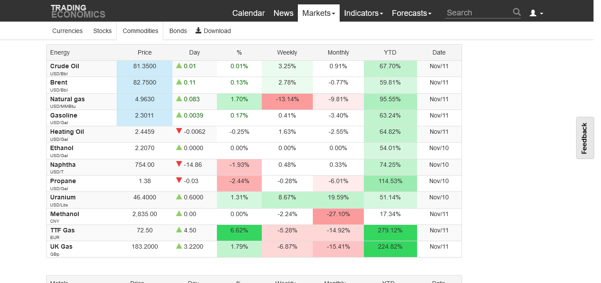Switch to the Bonds tab

178,31
